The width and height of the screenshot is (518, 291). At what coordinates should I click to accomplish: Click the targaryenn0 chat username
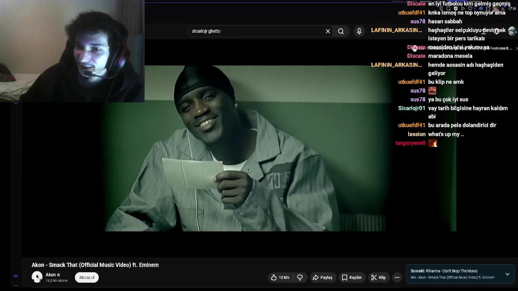pyautogui.click(x=410, y=143)
